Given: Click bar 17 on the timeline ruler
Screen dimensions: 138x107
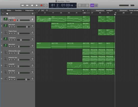Looking at the screenshot, I should pos(53,13).
